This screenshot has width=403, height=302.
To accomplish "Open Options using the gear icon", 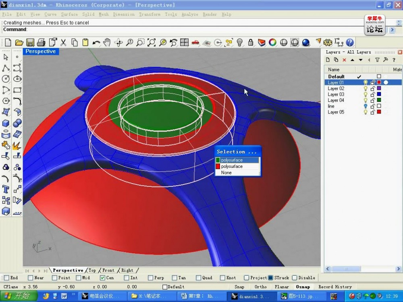I will [x=328, y=42].
